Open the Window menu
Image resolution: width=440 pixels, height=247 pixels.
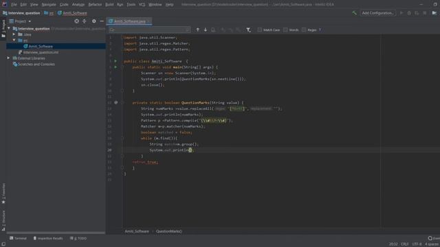[155, 5]
